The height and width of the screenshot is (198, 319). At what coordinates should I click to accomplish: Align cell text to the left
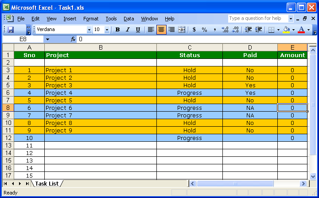pyautogui.click(x=151, y=30)
